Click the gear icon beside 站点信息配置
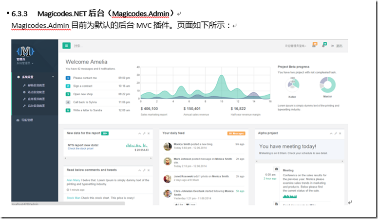 (24, 92)
